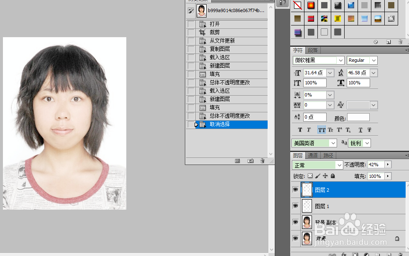
Task: Lock layer position with the move icon
Action: click(325, 176)
